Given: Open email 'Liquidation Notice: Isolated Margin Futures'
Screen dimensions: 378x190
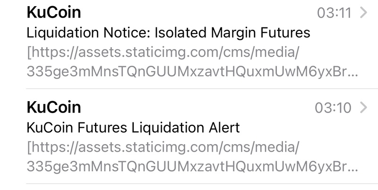Looking at the screenshot, I should (169, 33).
